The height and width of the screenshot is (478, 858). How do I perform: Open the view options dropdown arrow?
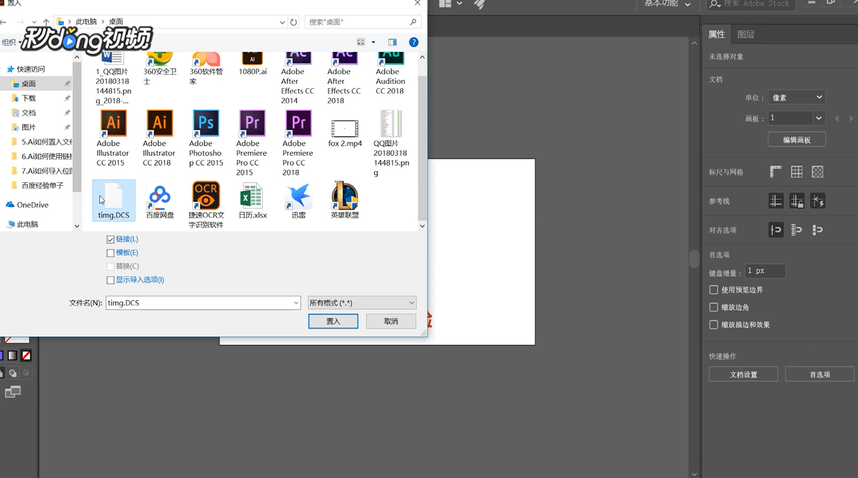pos(373,42)
